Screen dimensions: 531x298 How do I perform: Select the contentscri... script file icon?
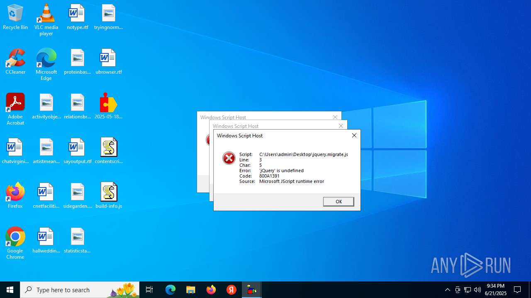[x=108, y=151]
